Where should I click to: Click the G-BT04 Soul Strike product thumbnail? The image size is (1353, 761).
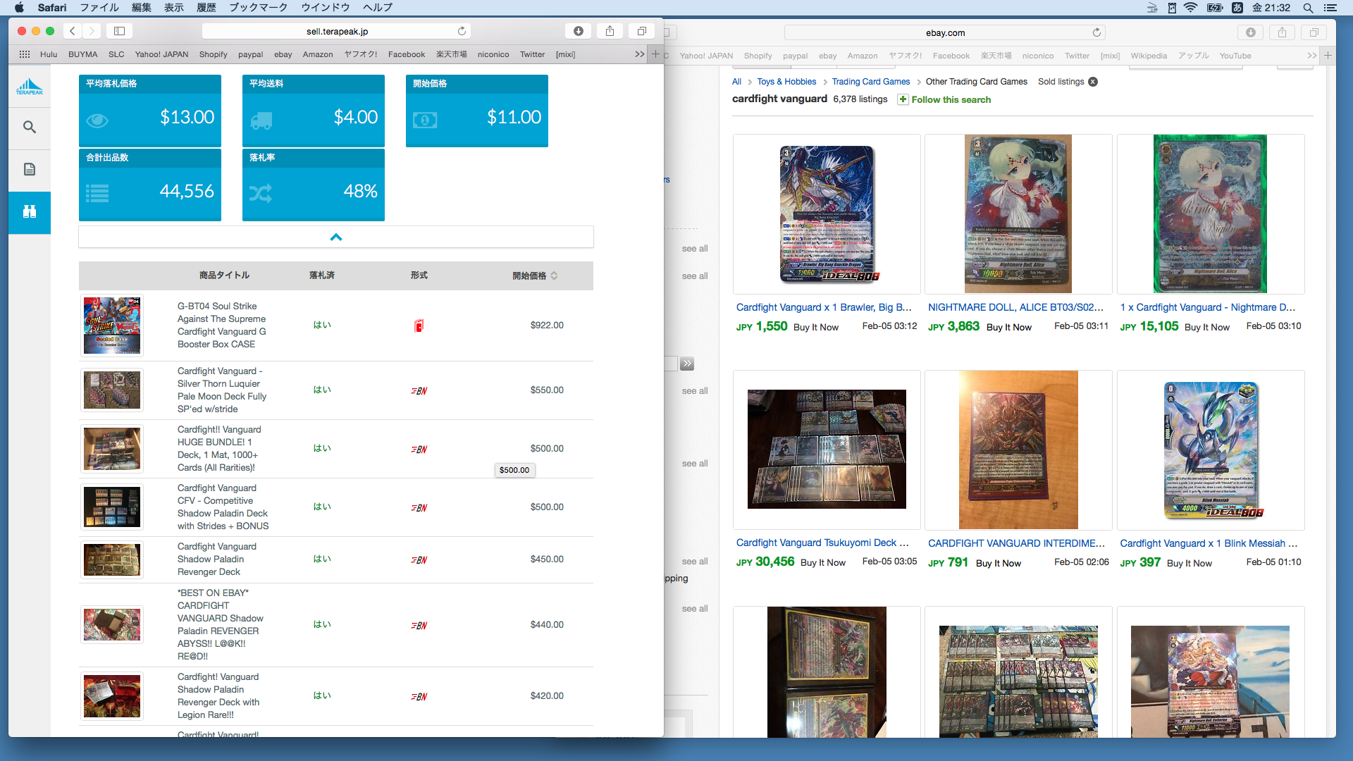click(112, 326)
